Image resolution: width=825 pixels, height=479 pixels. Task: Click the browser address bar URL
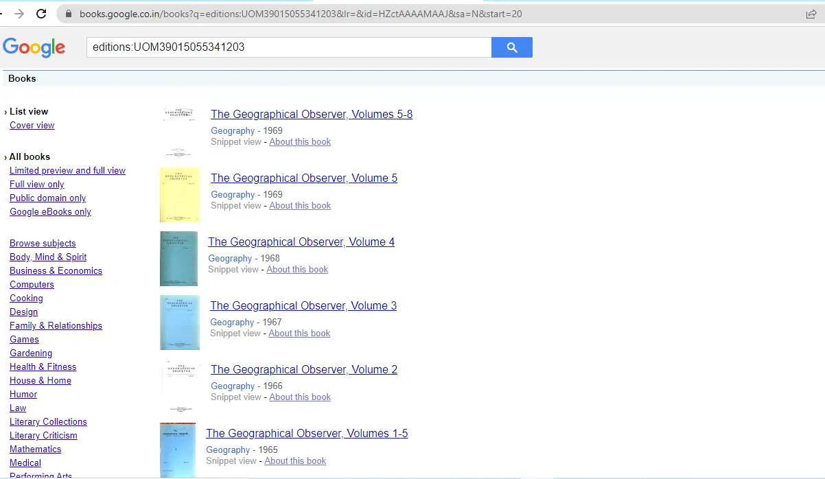301,14
